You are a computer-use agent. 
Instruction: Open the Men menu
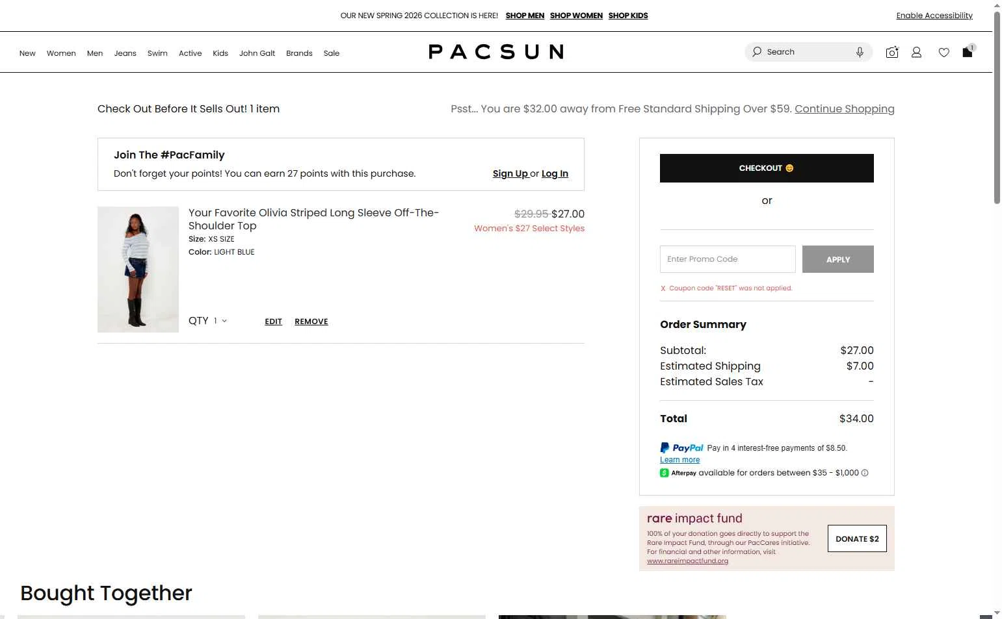coord(95,53)
